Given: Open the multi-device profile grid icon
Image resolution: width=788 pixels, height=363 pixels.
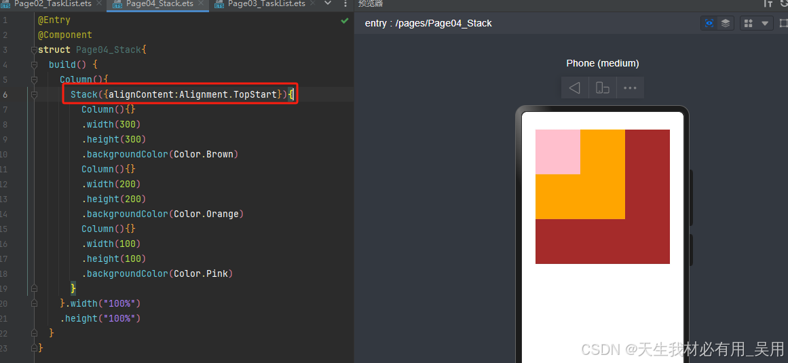Looking at the screenshot, I should click(749, 23).
